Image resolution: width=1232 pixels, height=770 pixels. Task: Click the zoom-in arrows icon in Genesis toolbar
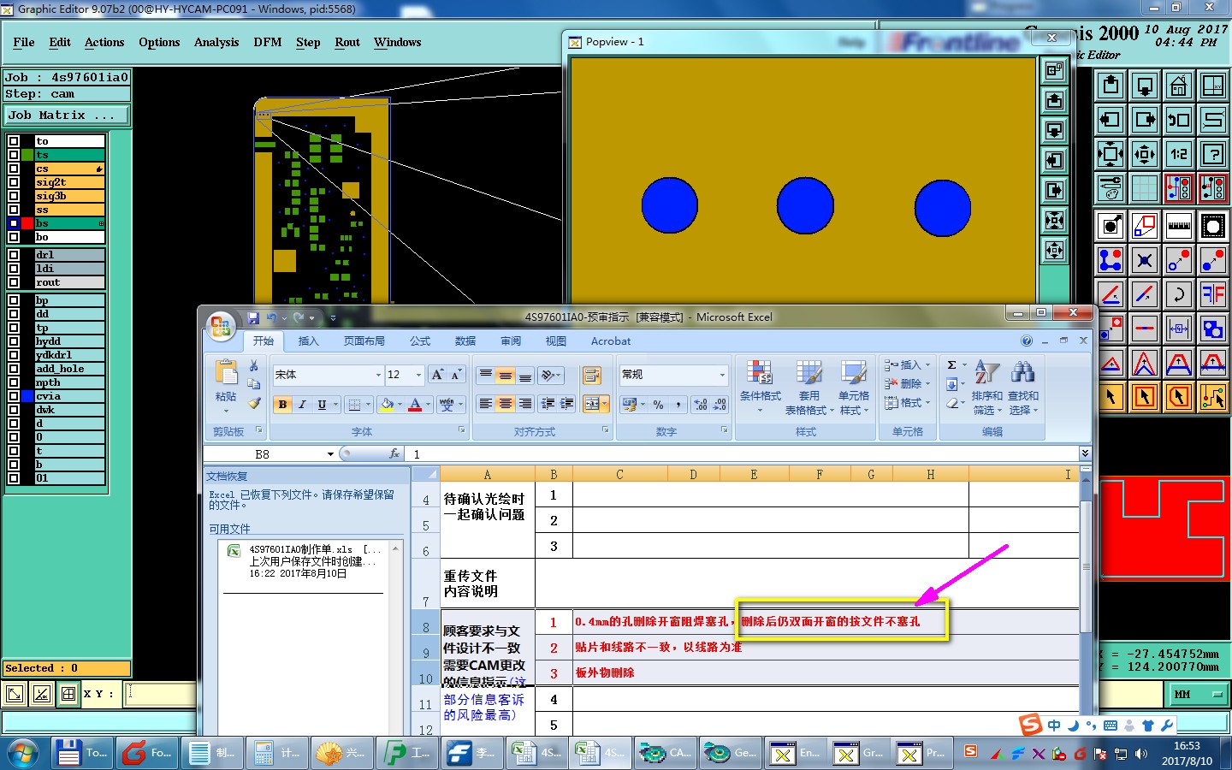click(1111, 154)
